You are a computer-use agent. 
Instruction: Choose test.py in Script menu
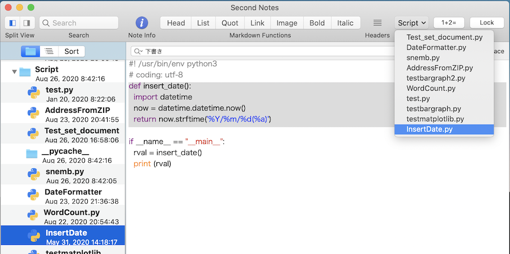tap(444, 99)
